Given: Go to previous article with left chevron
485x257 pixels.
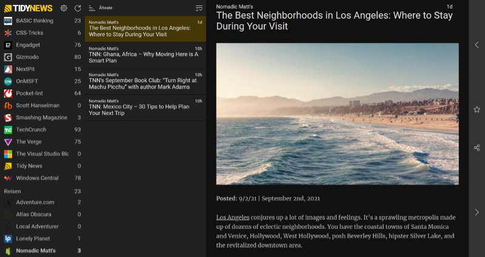Looking at the screenshot, I should pos(477,45).
